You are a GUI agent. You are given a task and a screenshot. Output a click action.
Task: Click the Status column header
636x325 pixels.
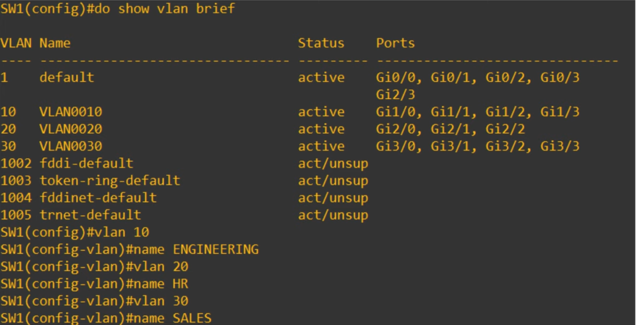321,43
